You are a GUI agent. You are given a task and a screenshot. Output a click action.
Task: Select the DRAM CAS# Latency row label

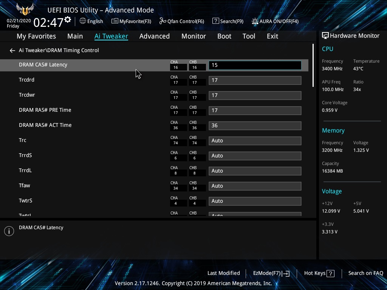(43, 65)
